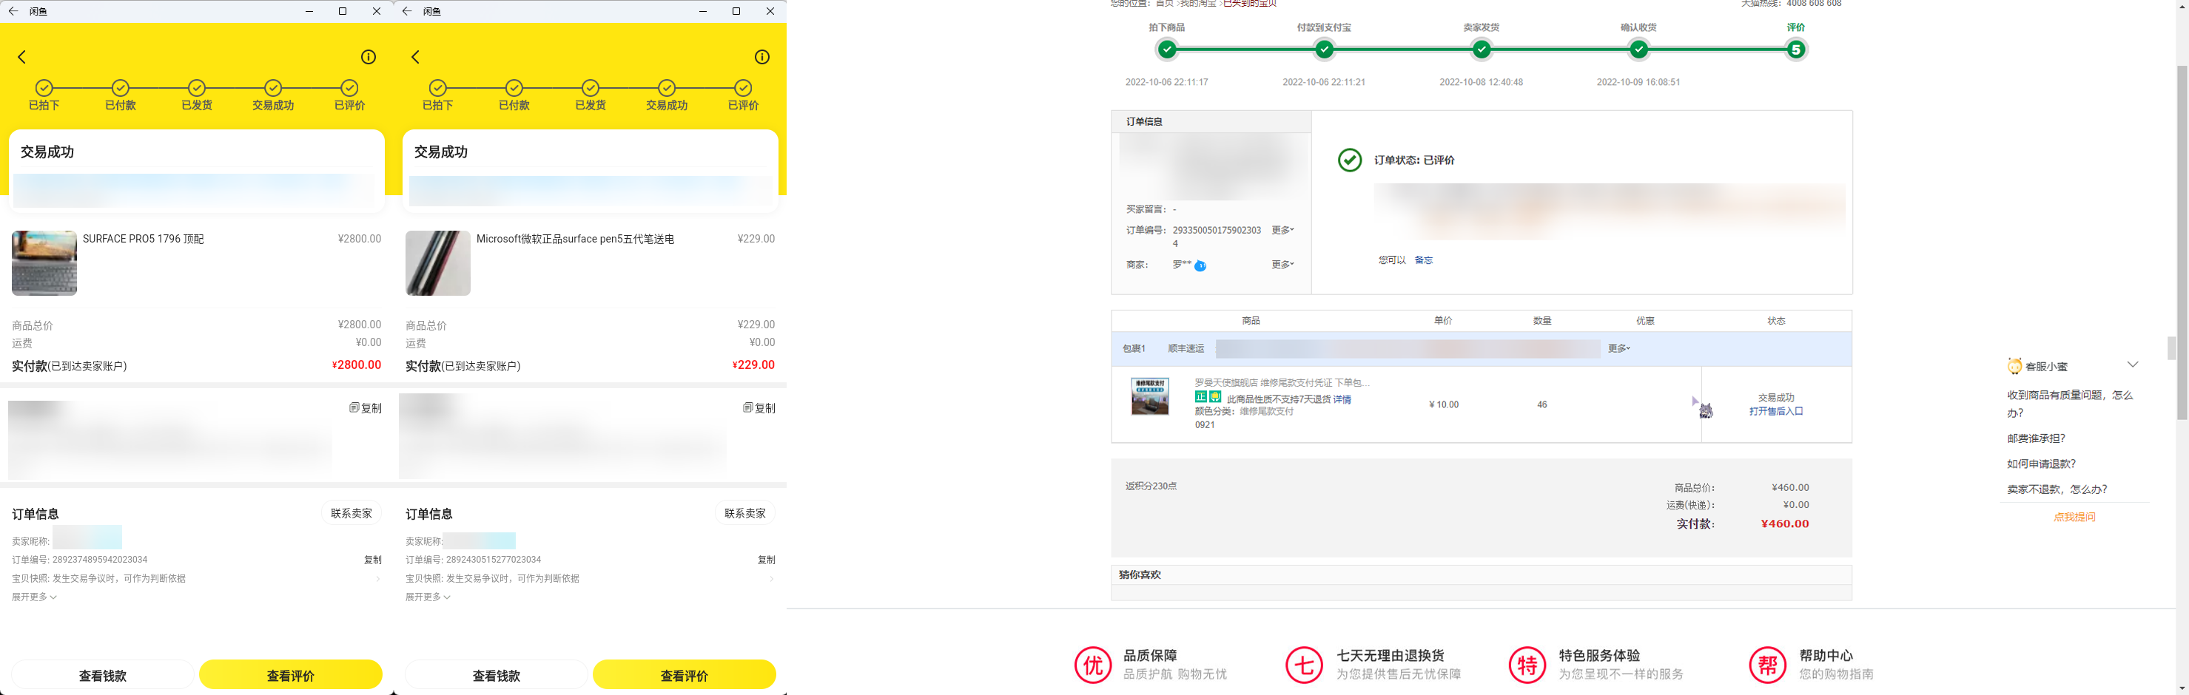Go back using the chevron in the Surface pen order

416,57
